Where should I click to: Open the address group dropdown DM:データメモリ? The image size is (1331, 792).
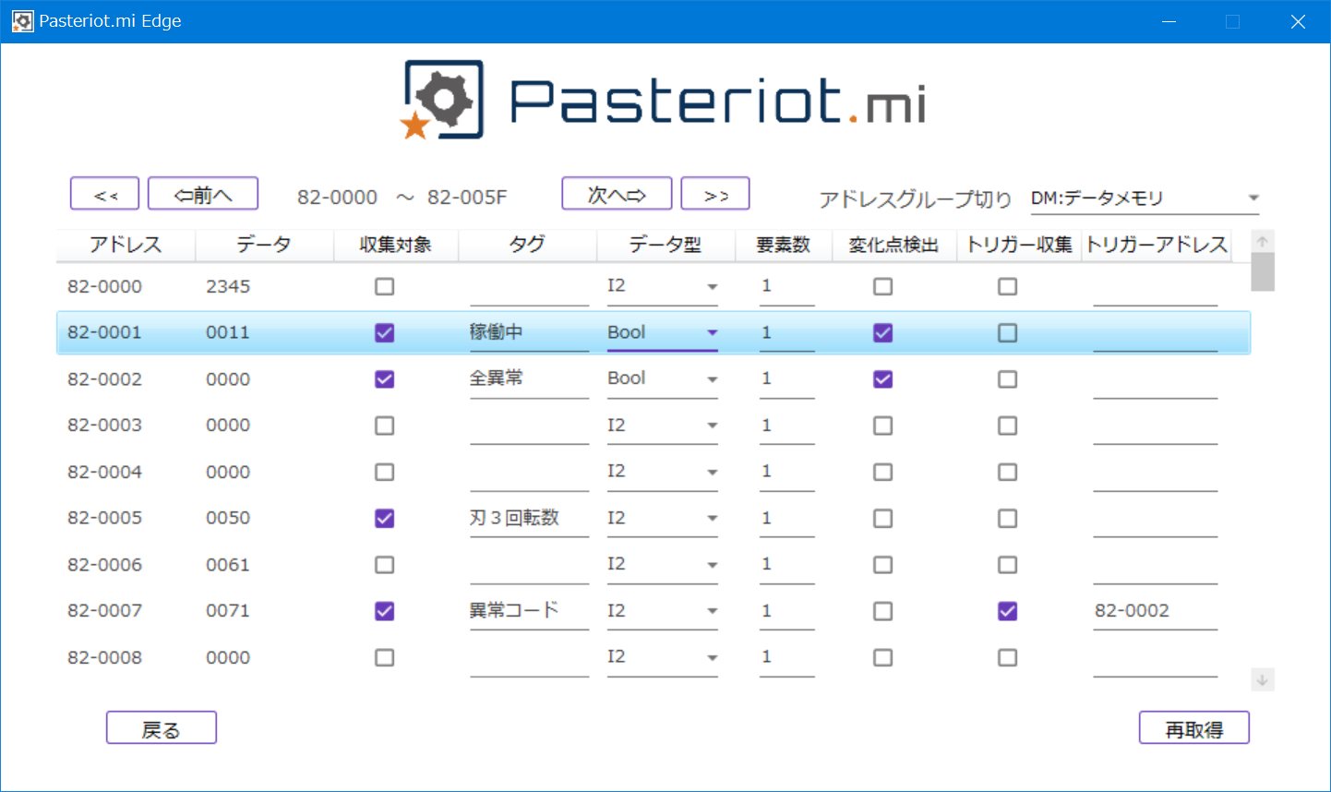[1145, 198]
